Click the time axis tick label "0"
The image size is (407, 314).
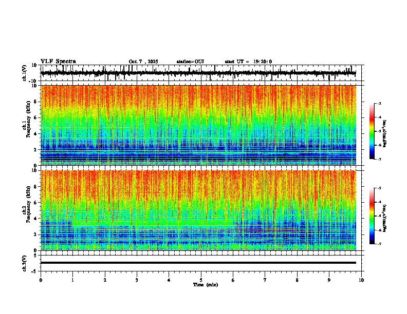point(41,280)
